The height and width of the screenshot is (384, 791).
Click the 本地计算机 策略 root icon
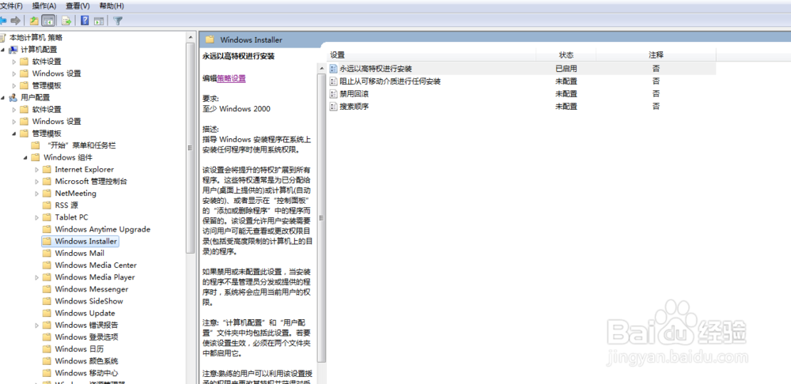pyautogui.click(x=3, y=37)
